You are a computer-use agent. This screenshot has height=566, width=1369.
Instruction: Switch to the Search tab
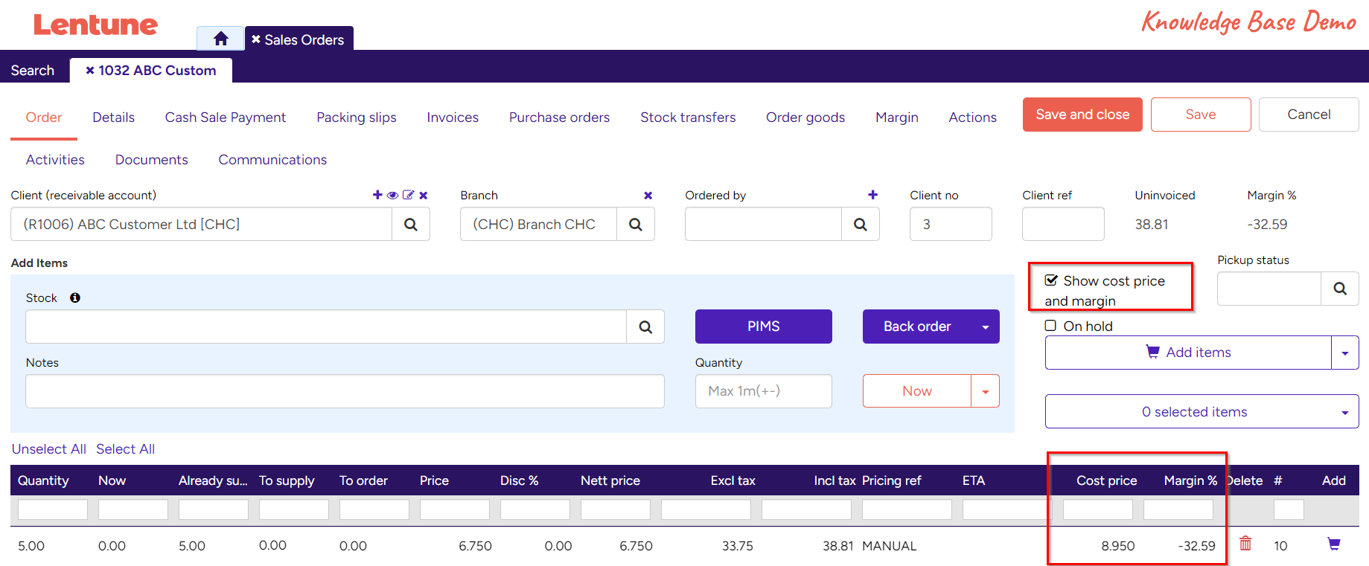pos(33,71)
